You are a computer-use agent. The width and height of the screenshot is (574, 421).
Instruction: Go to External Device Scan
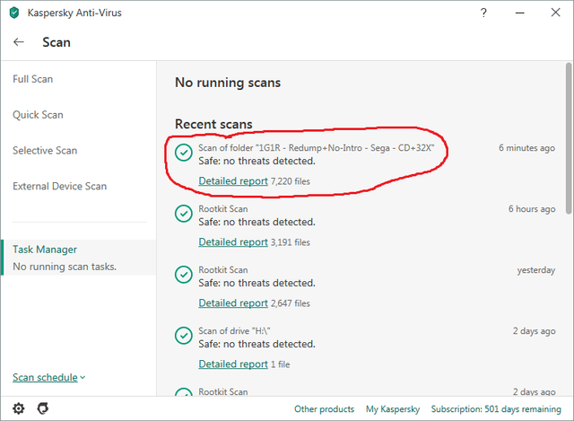click(59, 187)
